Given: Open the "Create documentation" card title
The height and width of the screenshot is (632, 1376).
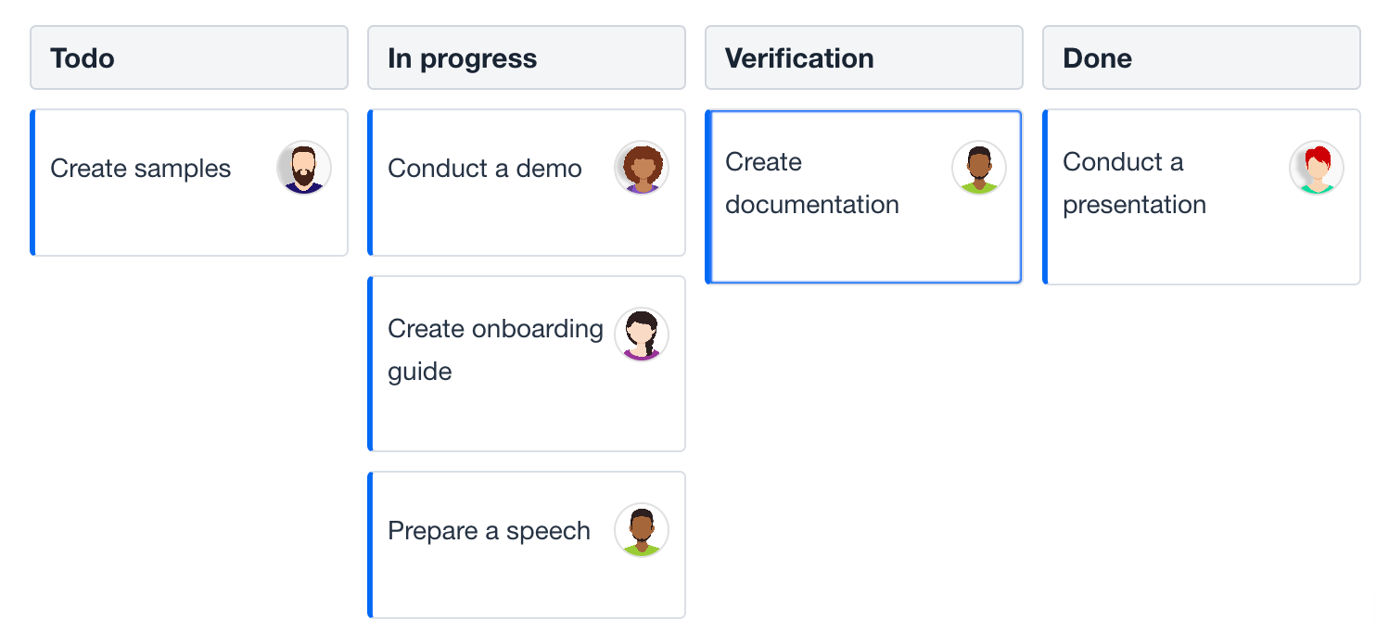Looking at the screenshot, I should (812, 183).
